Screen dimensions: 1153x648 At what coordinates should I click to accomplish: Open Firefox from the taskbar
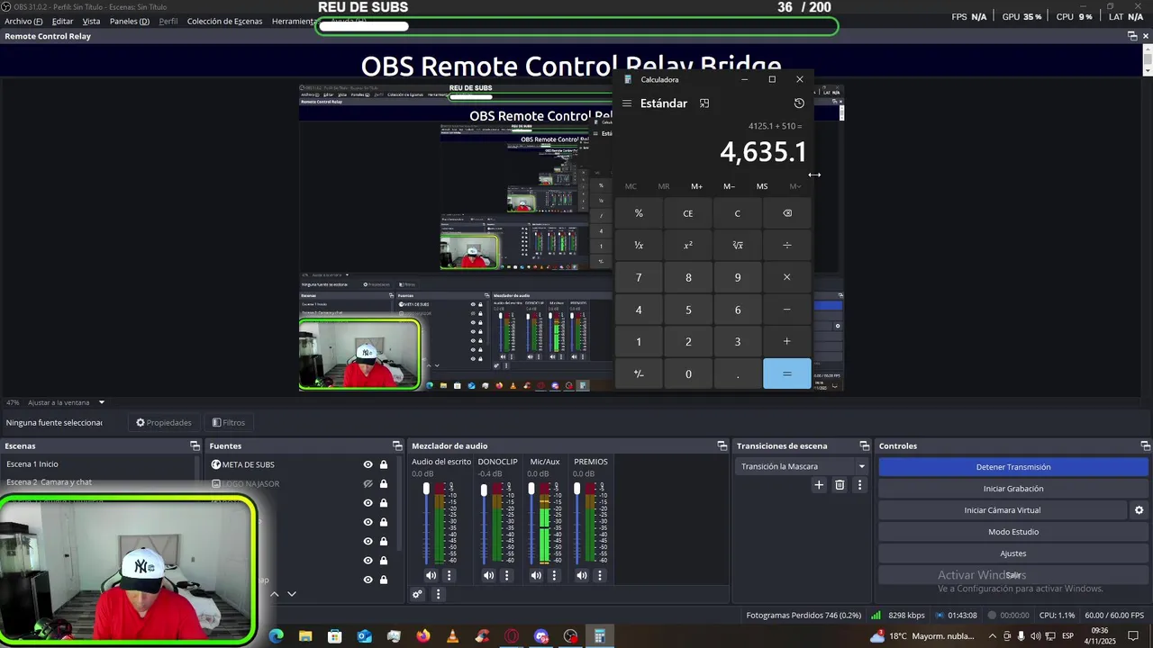tap(423, 636)
